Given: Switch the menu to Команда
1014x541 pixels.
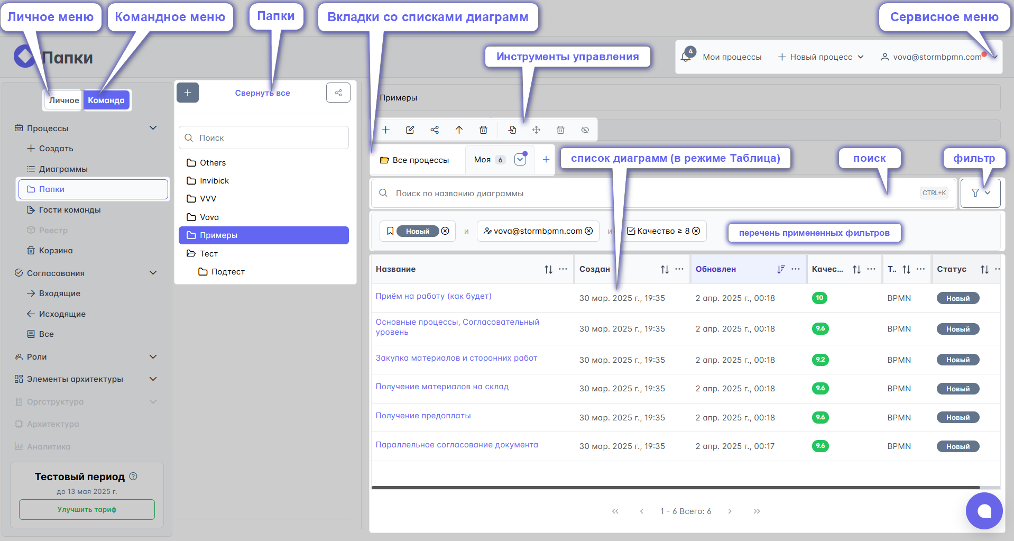Looking at the screenshot, I should pyautogui.click(x=106, y=100).
